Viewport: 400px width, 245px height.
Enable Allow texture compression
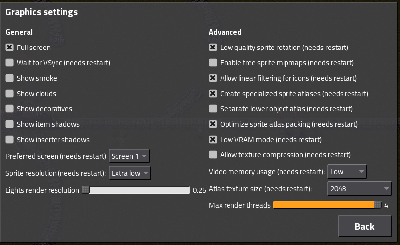(213, 154)
